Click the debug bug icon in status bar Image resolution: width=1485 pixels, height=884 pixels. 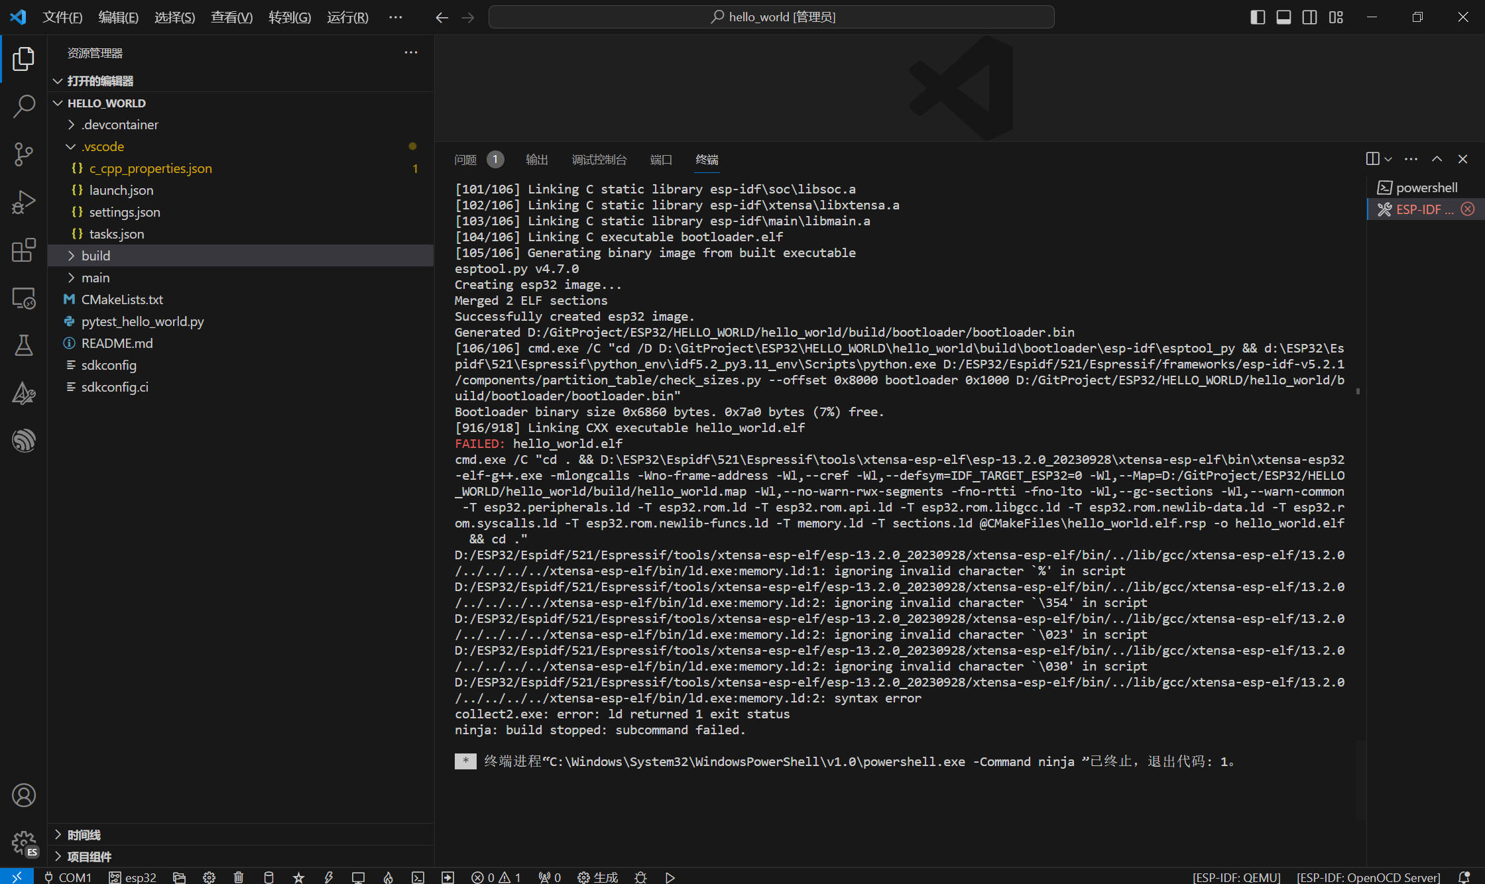click(640, 877)
